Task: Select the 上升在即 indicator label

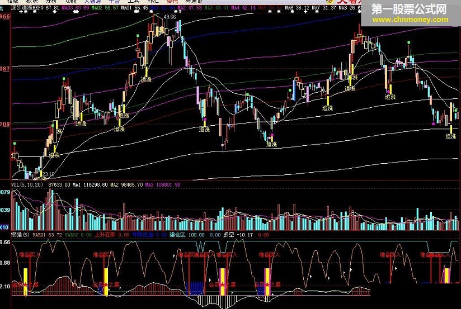Action: pos(105,235)
